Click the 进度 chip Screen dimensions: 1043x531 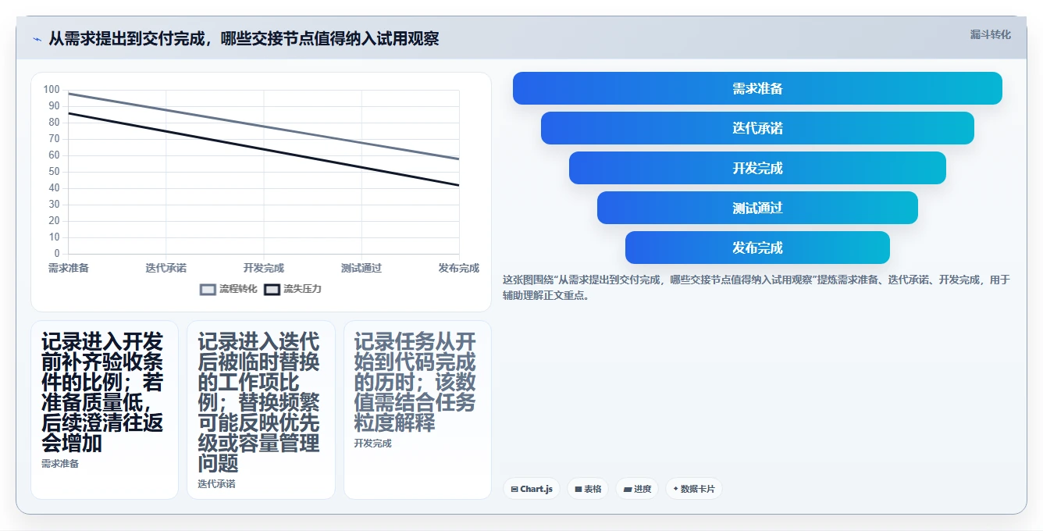pos(637,489)
